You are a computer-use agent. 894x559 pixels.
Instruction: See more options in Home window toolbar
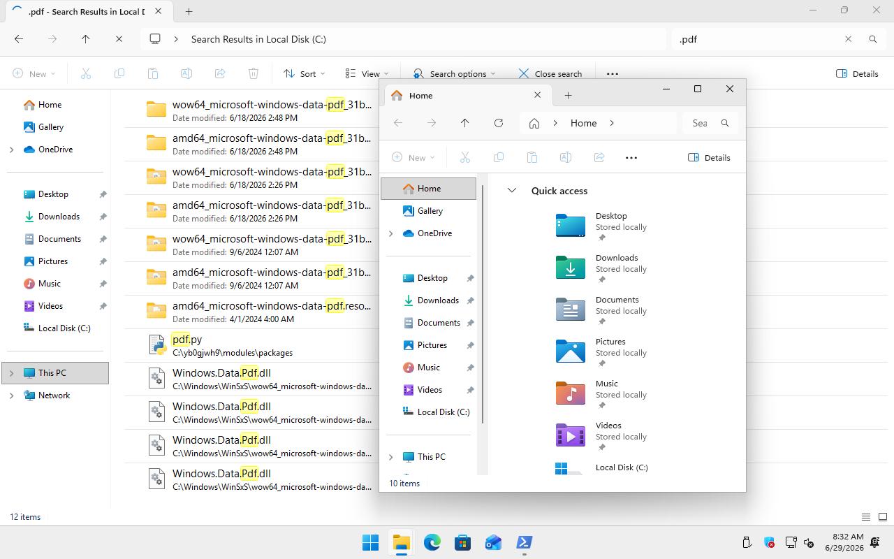click(631, 157)
